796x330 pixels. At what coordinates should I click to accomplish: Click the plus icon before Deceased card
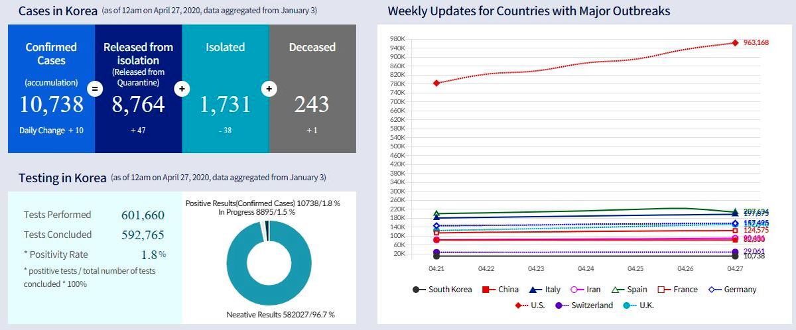coord(269,88)
